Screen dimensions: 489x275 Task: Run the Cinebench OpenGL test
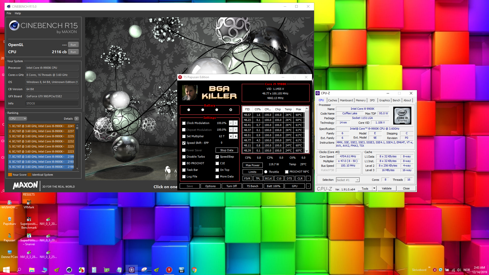(73, 45)
